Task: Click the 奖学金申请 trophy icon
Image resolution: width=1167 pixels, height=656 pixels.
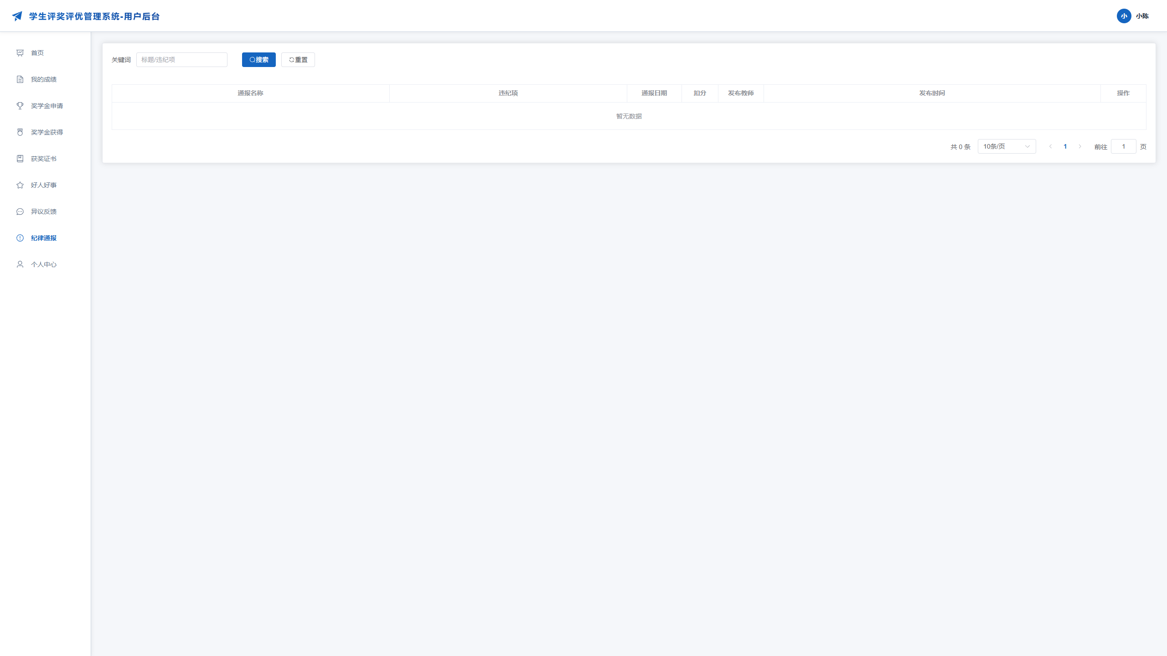Action: coord(20,106)
